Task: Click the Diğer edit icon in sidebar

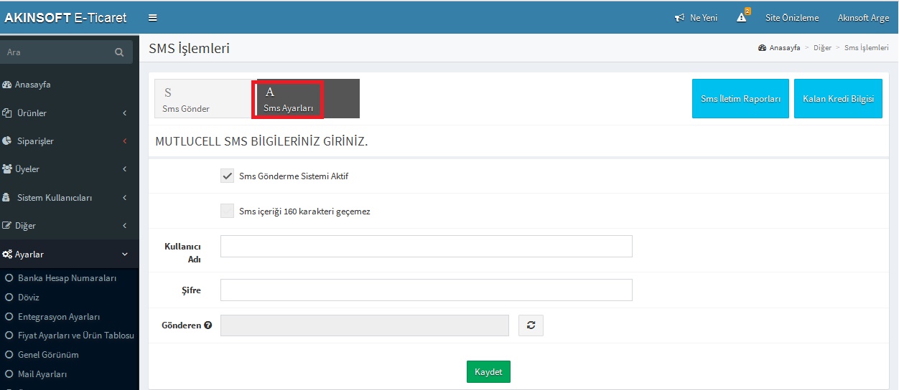Action: (7, 226)
